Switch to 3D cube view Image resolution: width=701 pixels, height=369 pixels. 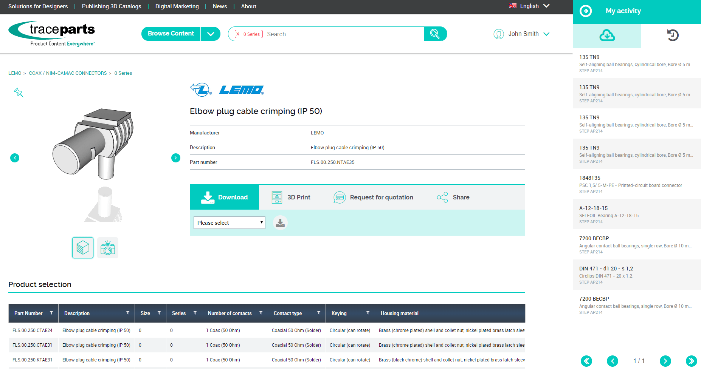pyautogui.click(x=83, y=248)
